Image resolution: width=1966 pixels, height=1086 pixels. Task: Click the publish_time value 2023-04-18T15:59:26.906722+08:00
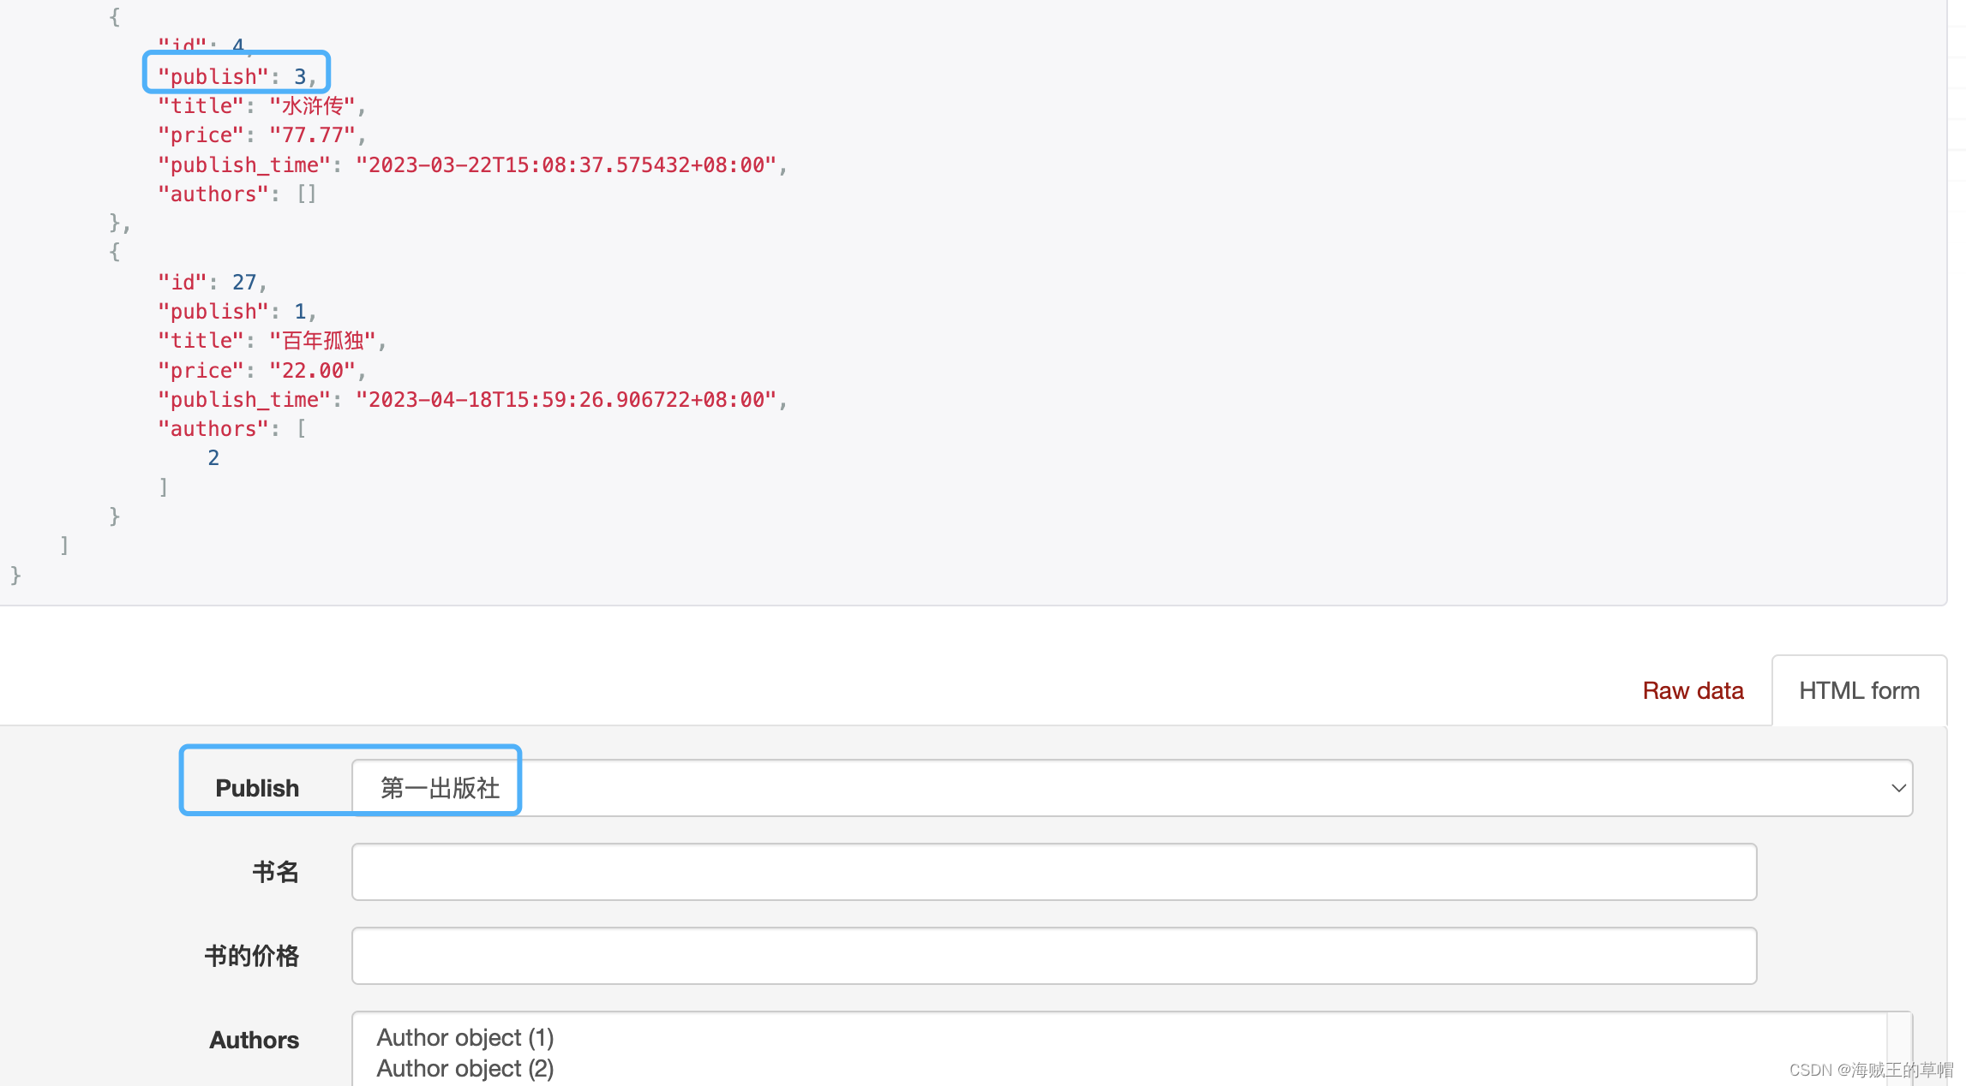566,399
